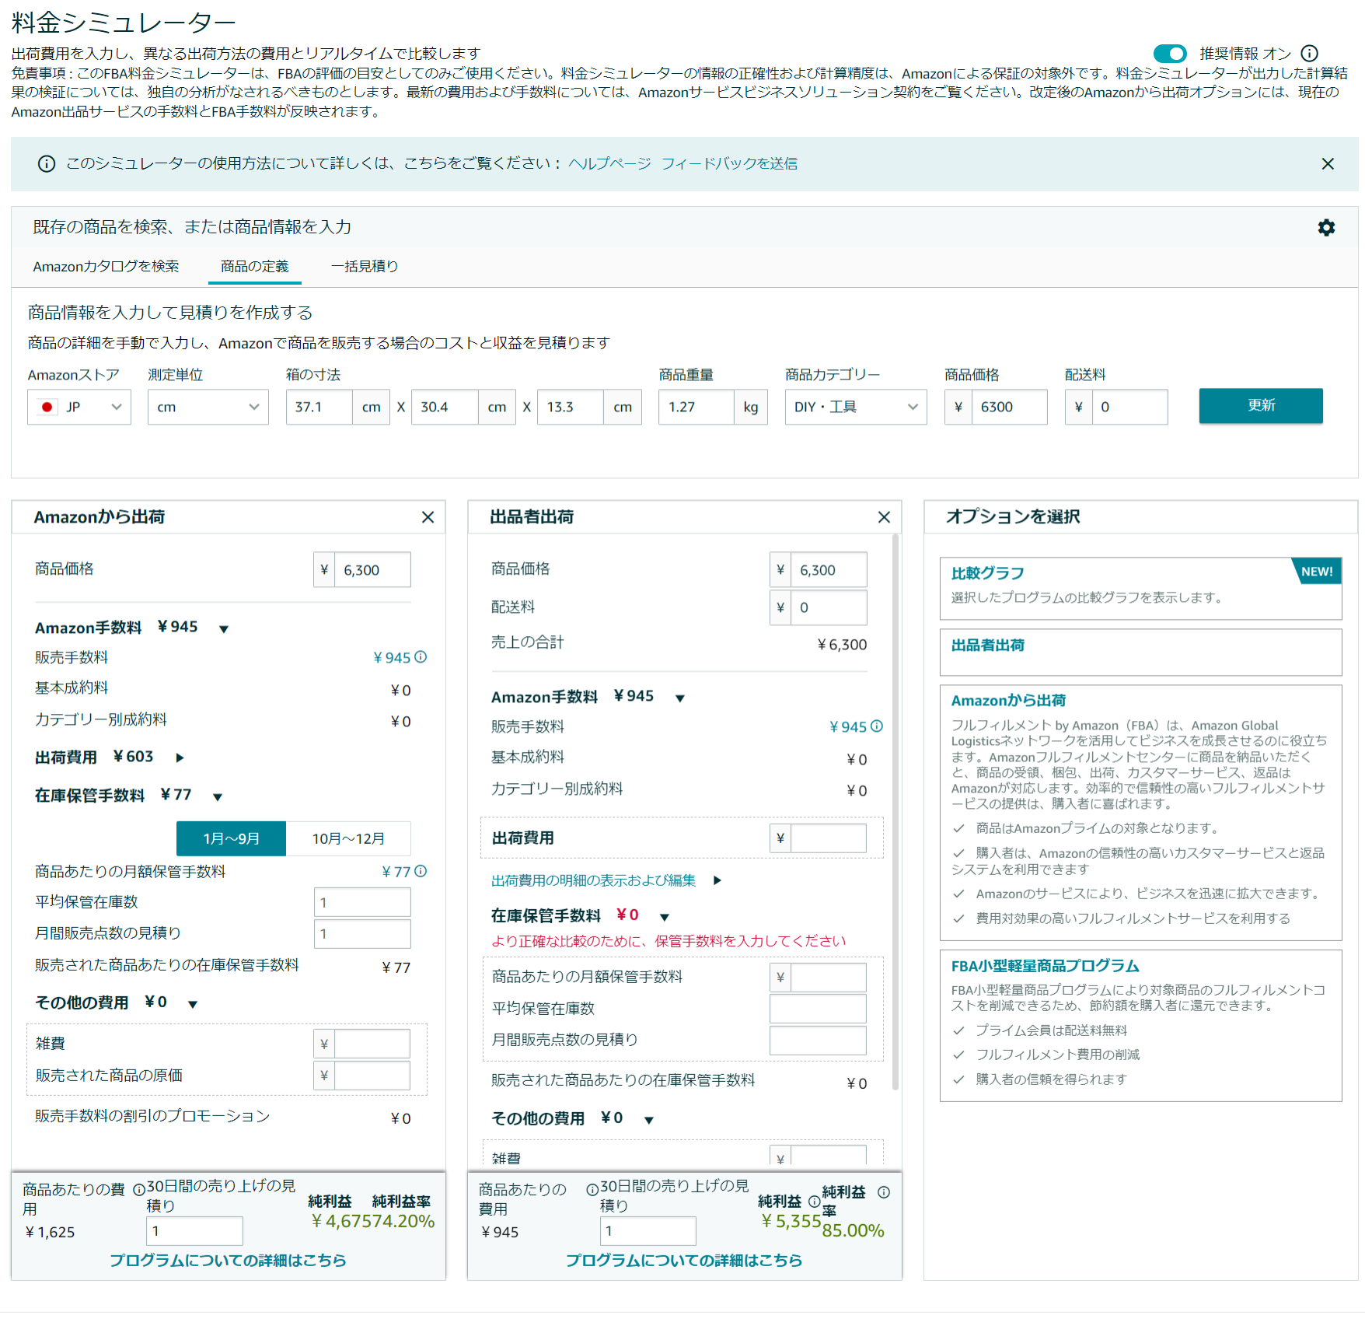This screenshot has height=1319, width=1365.
Task: Click info icon beside 純利益 in 出品者出荷
Action: click(814, 1202)
